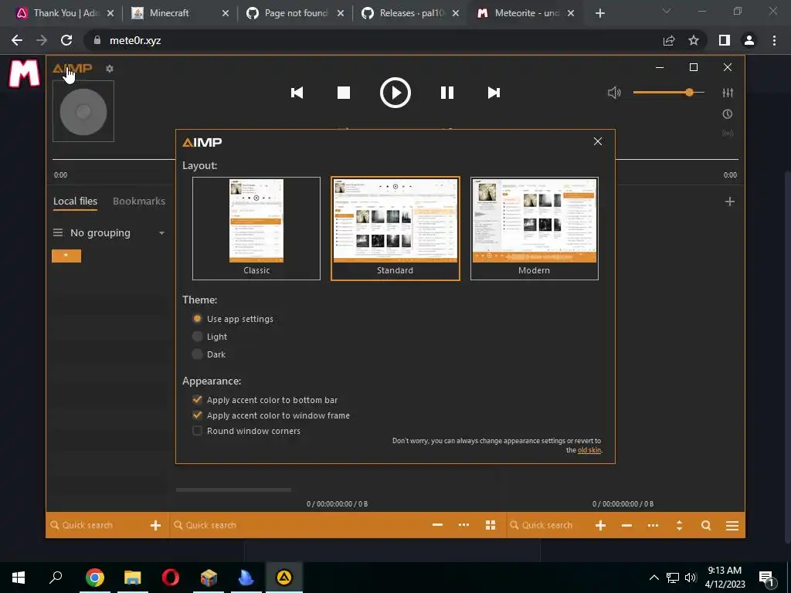
Task: Open the Chrome three-dot menu
Action: point(774,40)
